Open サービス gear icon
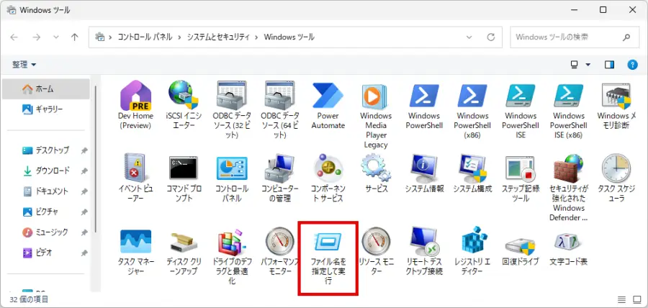Viewport: 648px width, 308px height. tap(376, 168)
